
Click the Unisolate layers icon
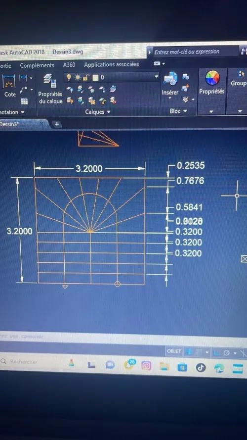point(81,100)
